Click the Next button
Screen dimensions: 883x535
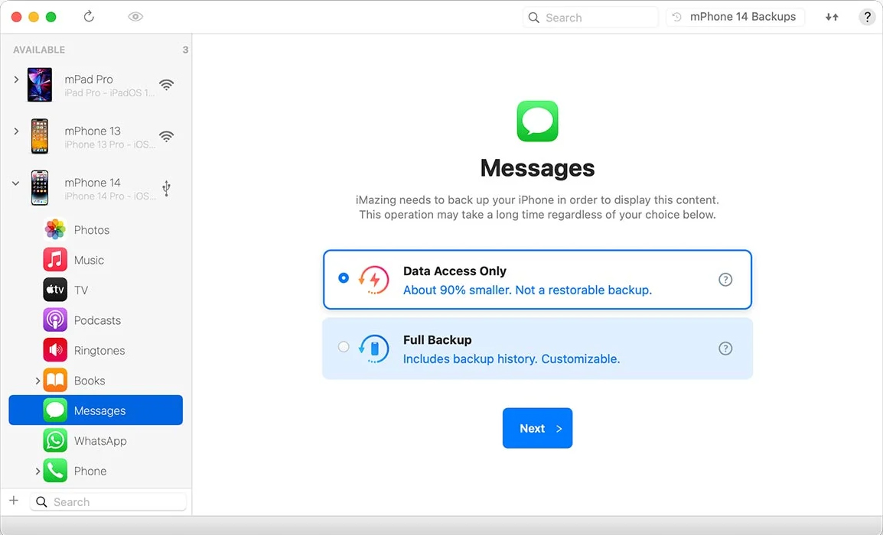[x=537, y=428]
